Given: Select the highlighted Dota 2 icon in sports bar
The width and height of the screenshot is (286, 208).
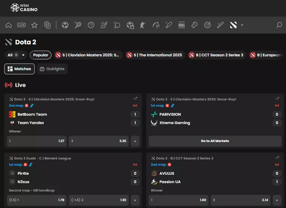Looking at the screenshot, I should (x=233, y=25).
